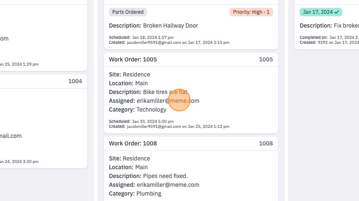Select the Bike tires are flat description
This screenshot has height=201, width=359.
point(166,92)
